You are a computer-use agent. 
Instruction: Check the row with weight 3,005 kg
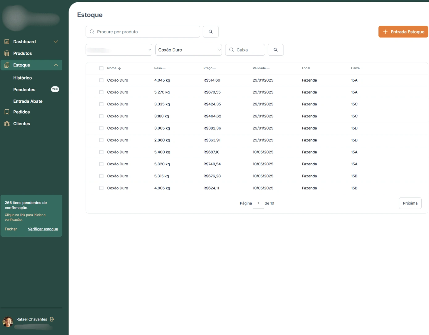pyautogui.click(x=101, y=128)
